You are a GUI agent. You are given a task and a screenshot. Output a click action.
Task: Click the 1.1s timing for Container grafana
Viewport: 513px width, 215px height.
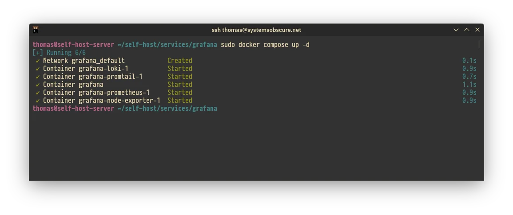[x=469, y=85]
